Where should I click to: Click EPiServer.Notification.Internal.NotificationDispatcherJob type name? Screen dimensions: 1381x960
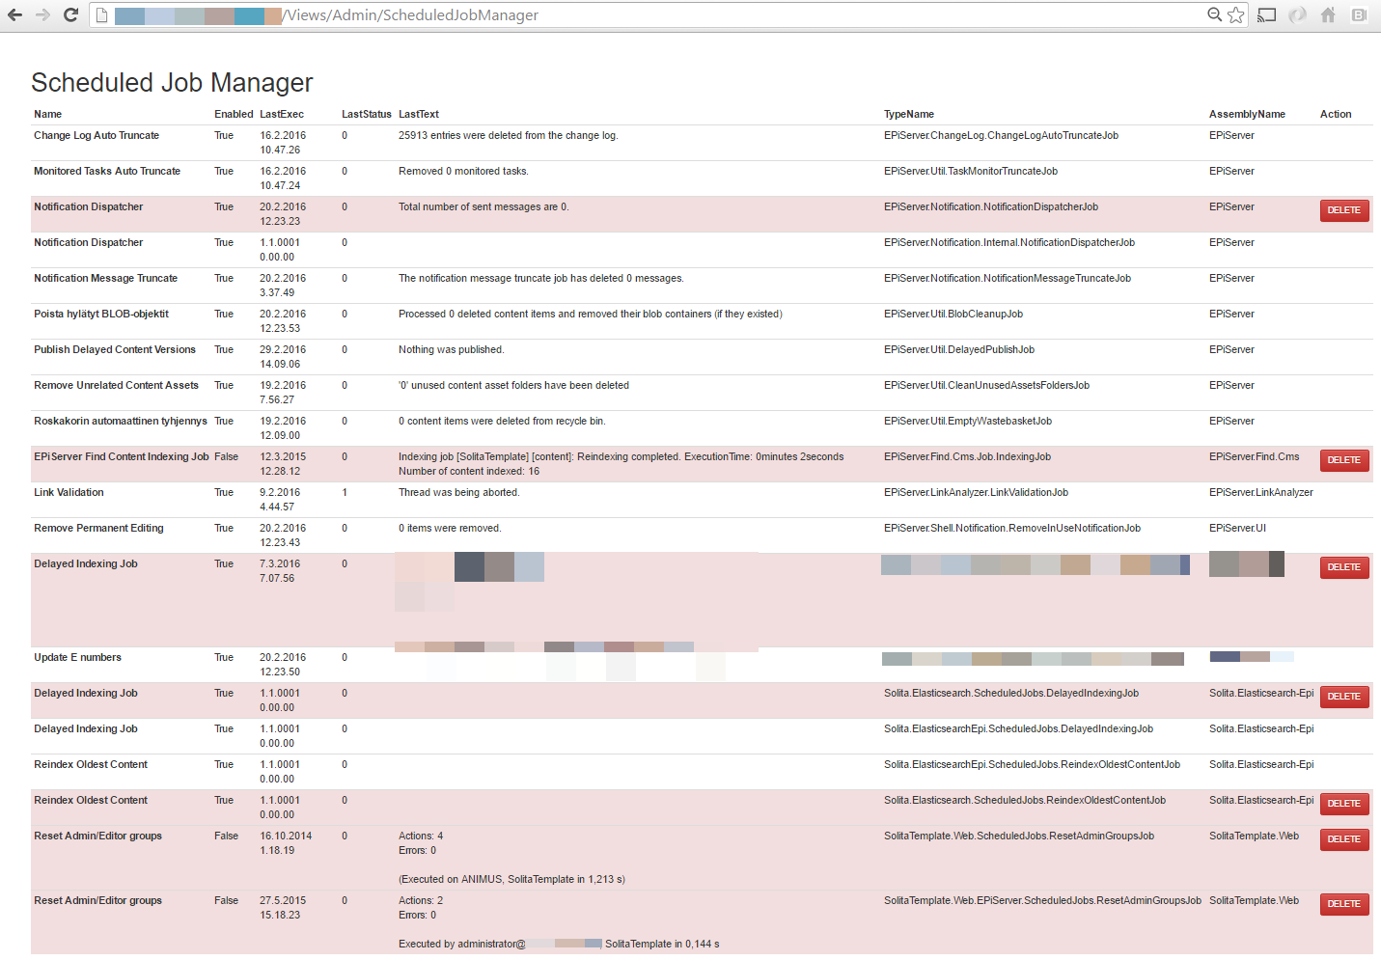pyautogui.click(x=1009, y=242)
